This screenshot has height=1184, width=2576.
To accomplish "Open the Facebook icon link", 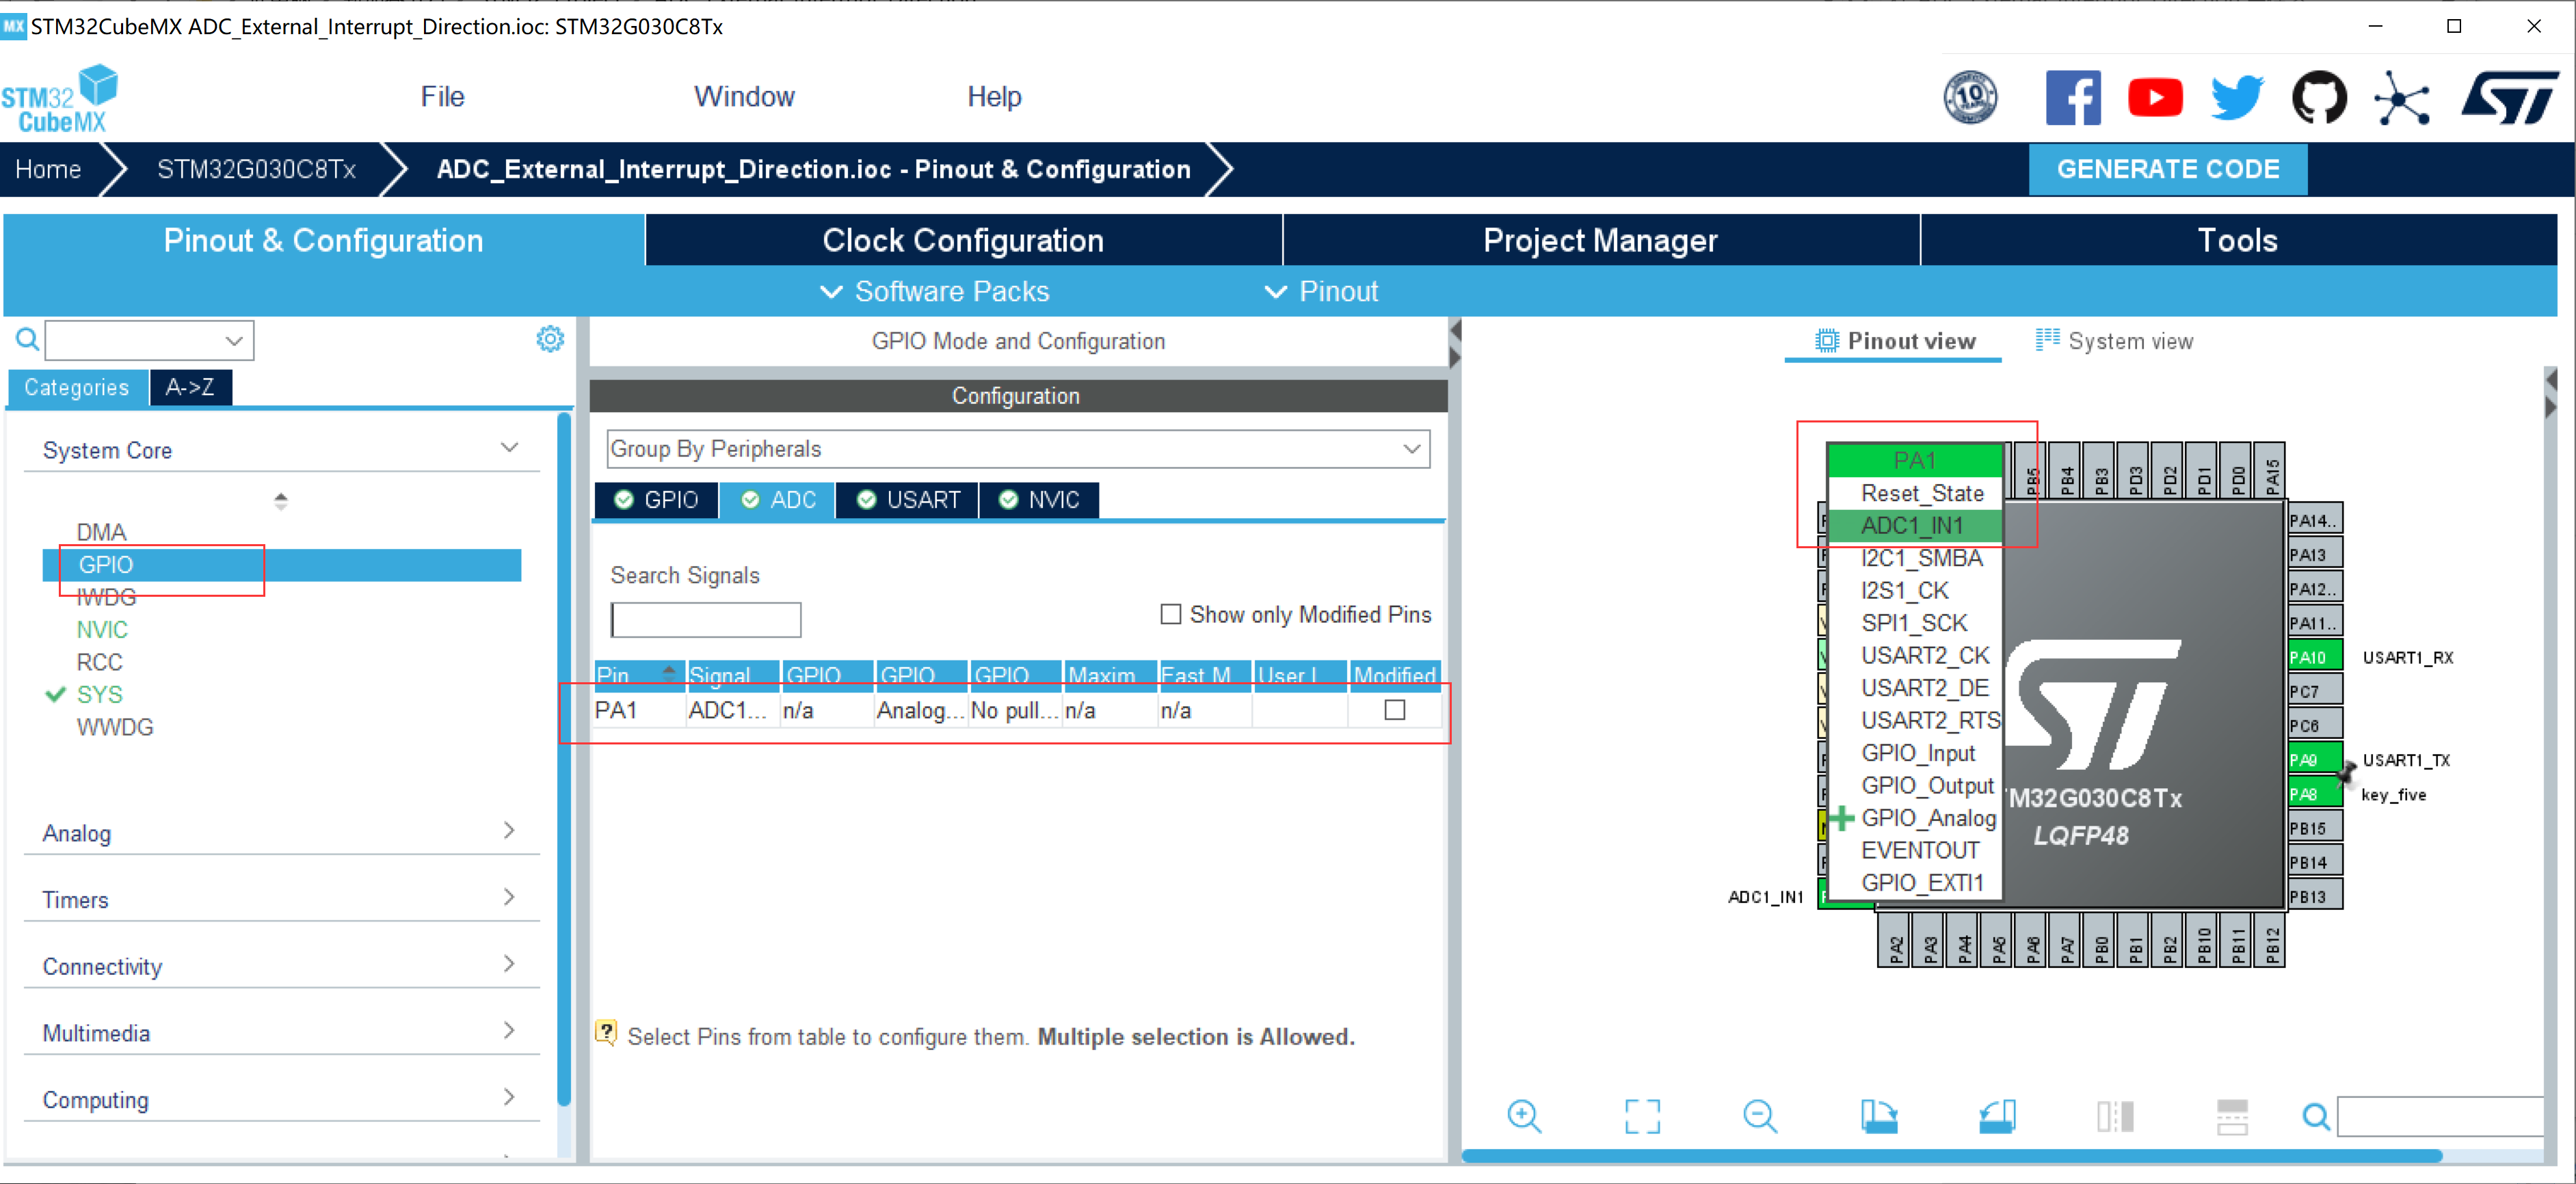I will [x=2073, y=98].
